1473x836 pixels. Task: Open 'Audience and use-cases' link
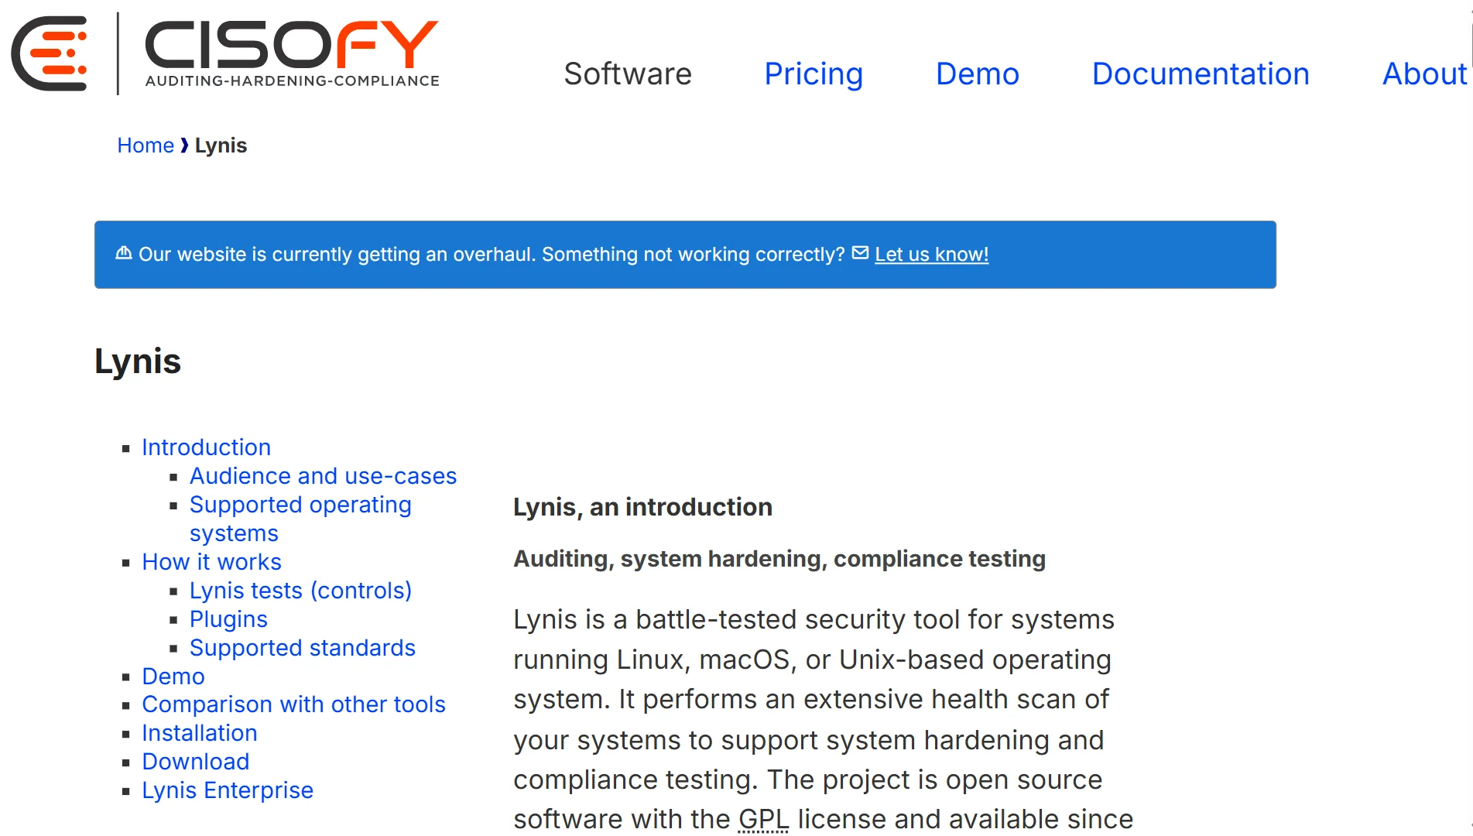[323, 476]
